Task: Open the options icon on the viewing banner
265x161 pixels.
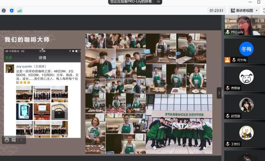Action: (158, 2)
